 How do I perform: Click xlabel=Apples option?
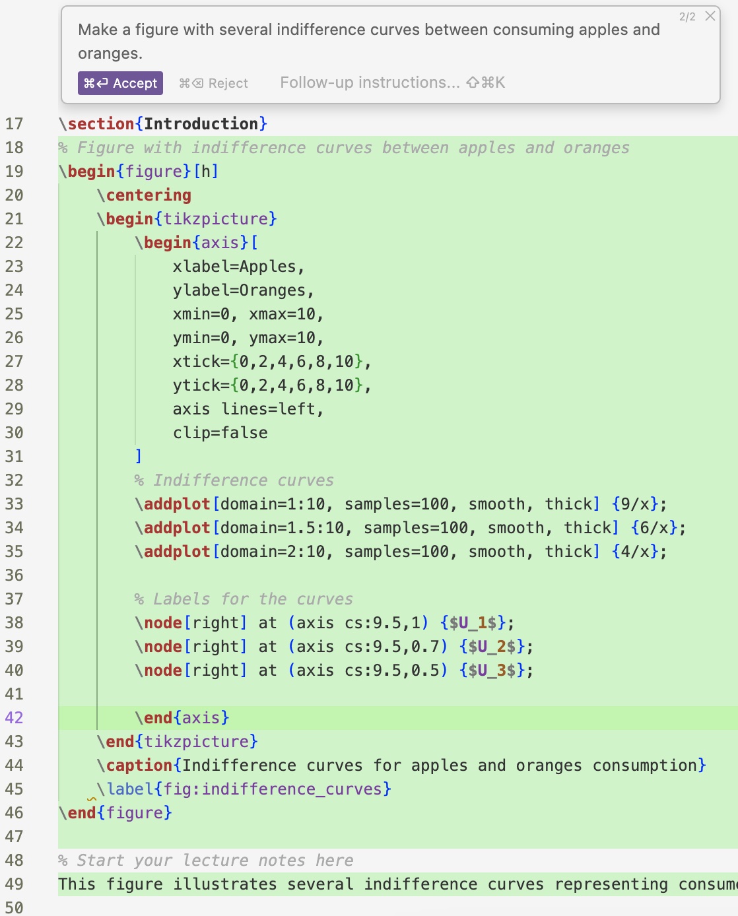pyautogui.click(x=238, y=266)
